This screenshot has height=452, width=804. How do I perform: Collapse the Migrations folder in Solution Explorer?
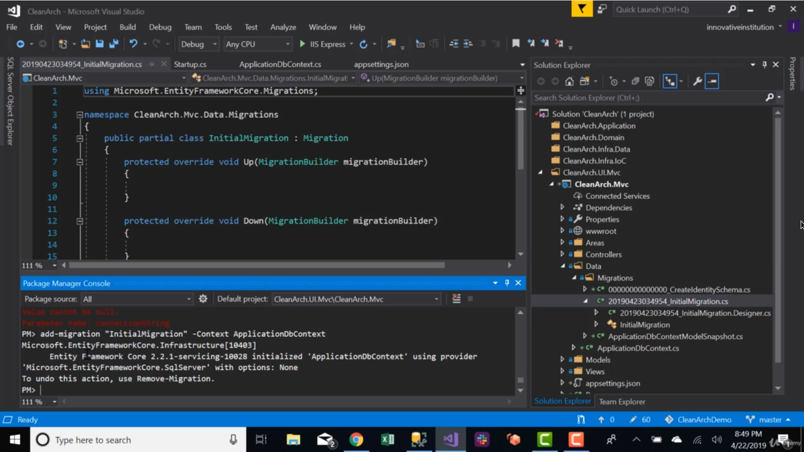[574, 278]
